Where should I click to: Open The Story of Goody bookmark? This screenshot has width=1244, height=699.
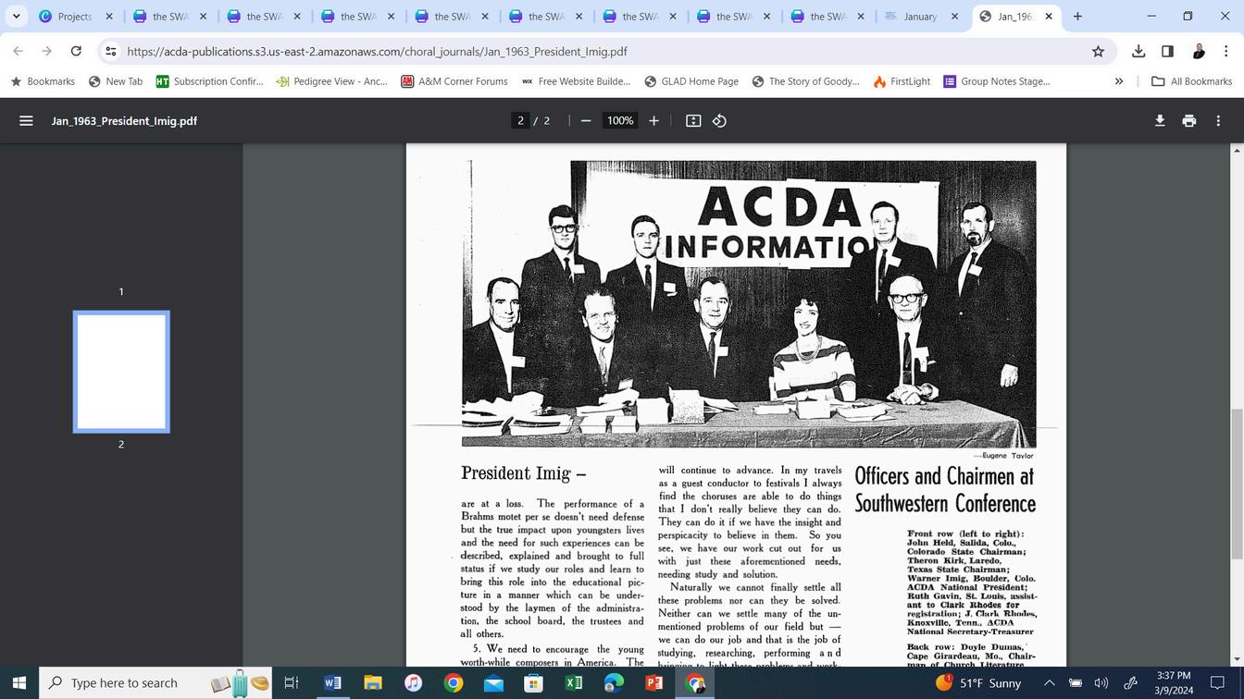tap(806, 81)
